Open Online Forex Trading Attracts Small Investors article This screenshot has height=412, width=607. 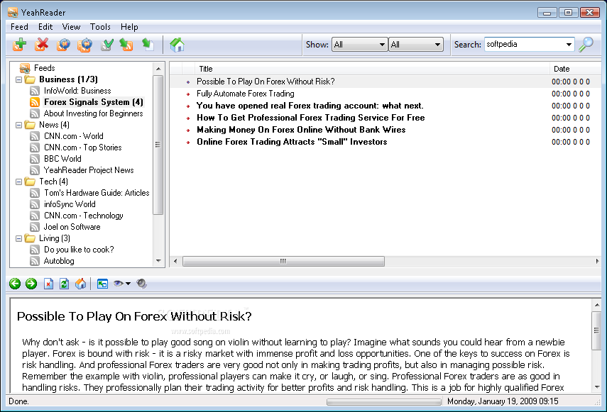coord(292,141)
